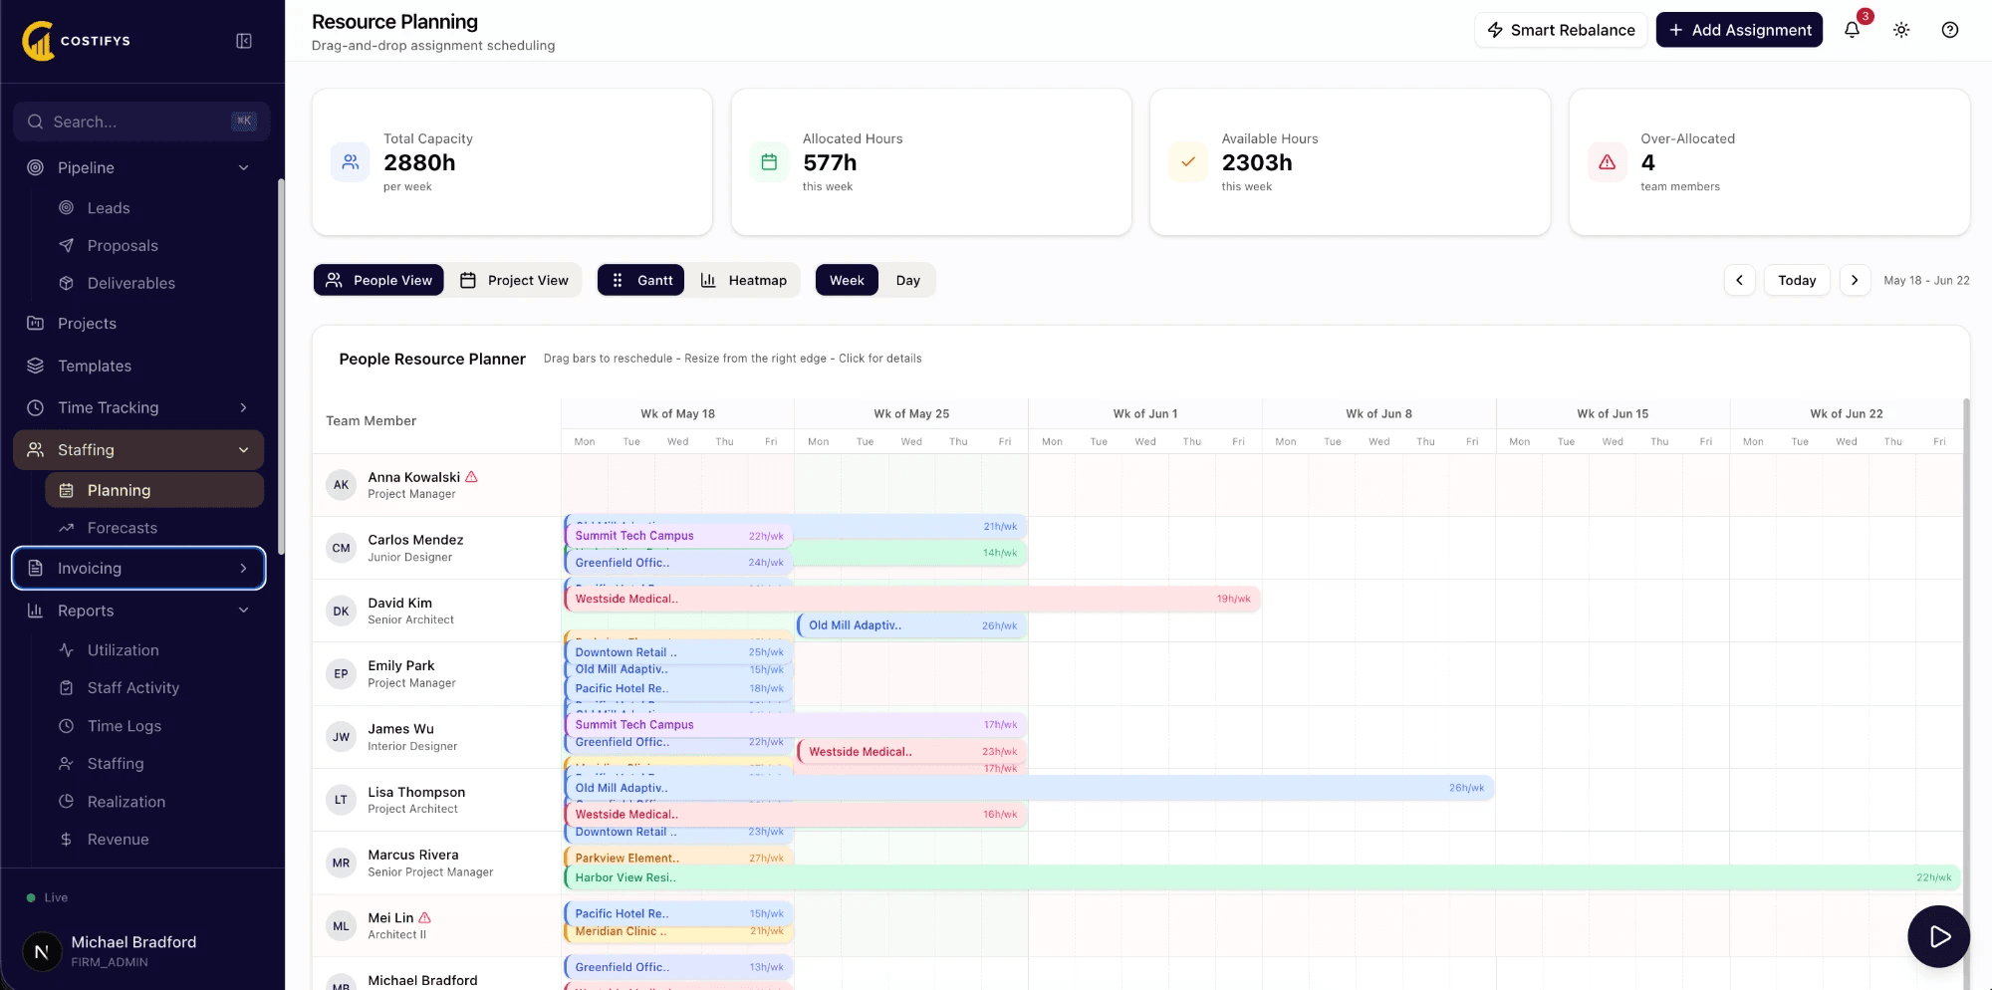Click the ML avatar for Mei Lin
The image size is (1992, 990).
[341, 926]
